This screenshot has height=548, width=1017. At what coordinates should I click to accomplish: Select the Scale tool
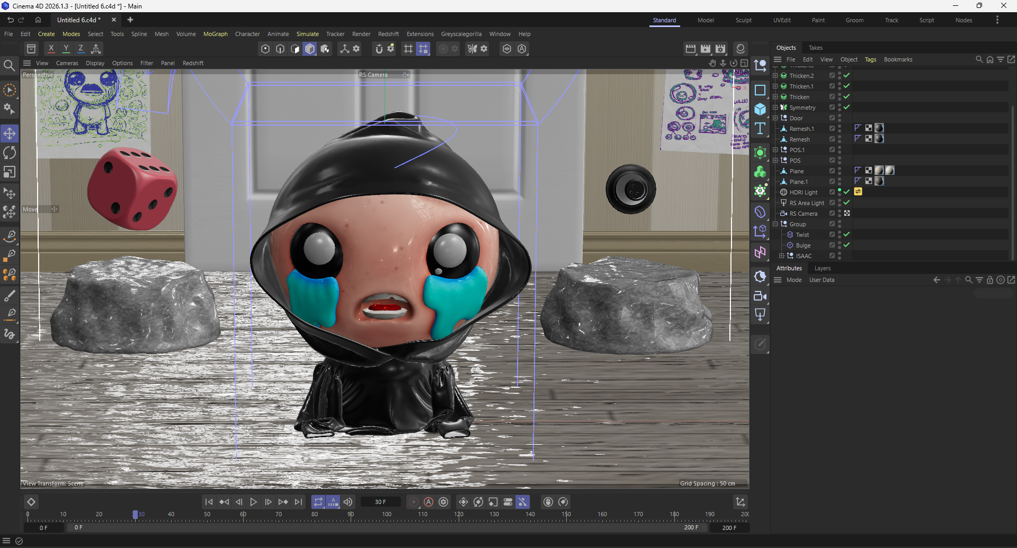point(10,172)
